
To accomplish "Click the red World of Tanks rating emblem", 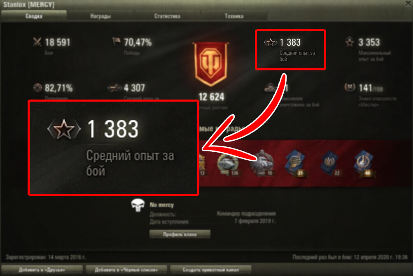I will 211,64.
